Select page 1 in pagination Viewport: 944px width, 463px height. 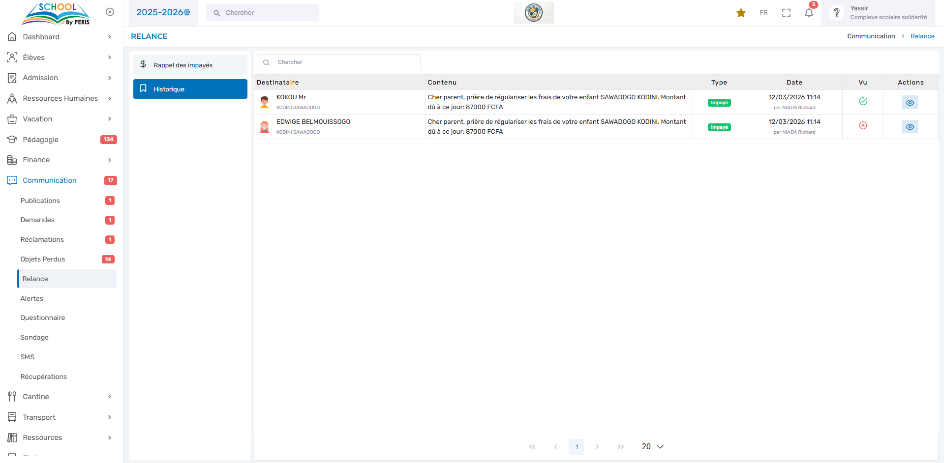click(x=577, y=446)
